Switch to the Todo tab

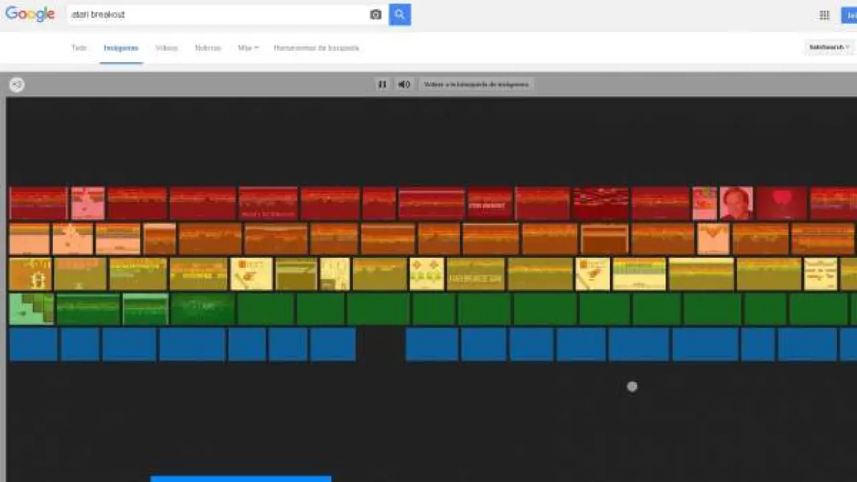79,48
